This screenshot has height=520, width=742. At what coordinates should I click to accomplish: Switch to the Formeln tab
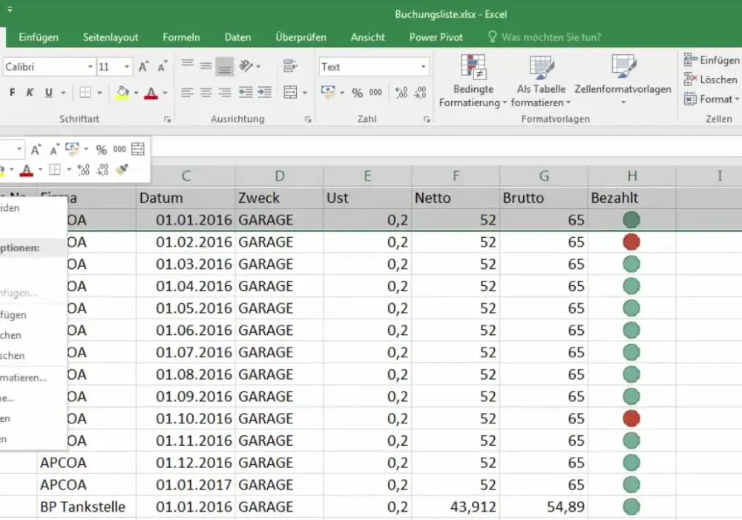(x=181, y=37)
